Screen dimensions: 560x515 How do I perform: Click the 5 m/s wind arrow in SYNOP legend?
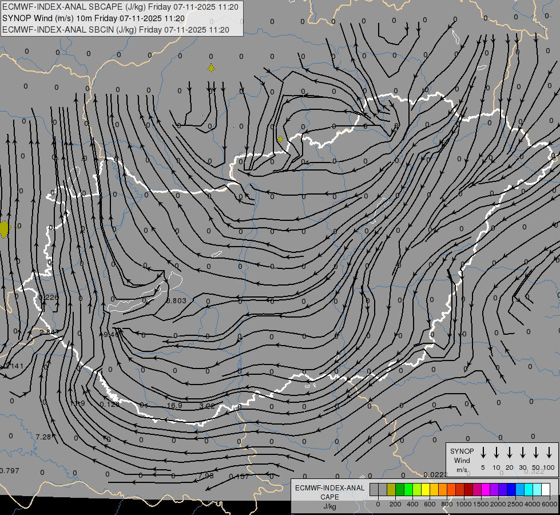tap(483, 453)
